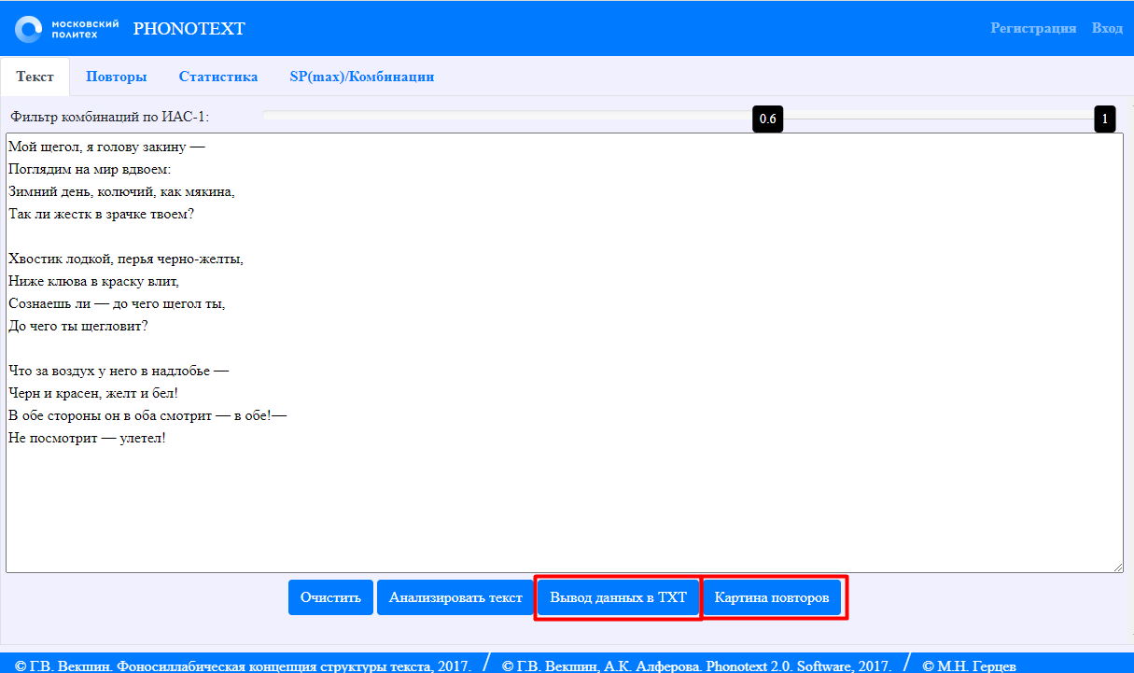Click the 'Фильтр комбинаций по ИАС-1:' label
The image size is (1134, 673).
110,118
